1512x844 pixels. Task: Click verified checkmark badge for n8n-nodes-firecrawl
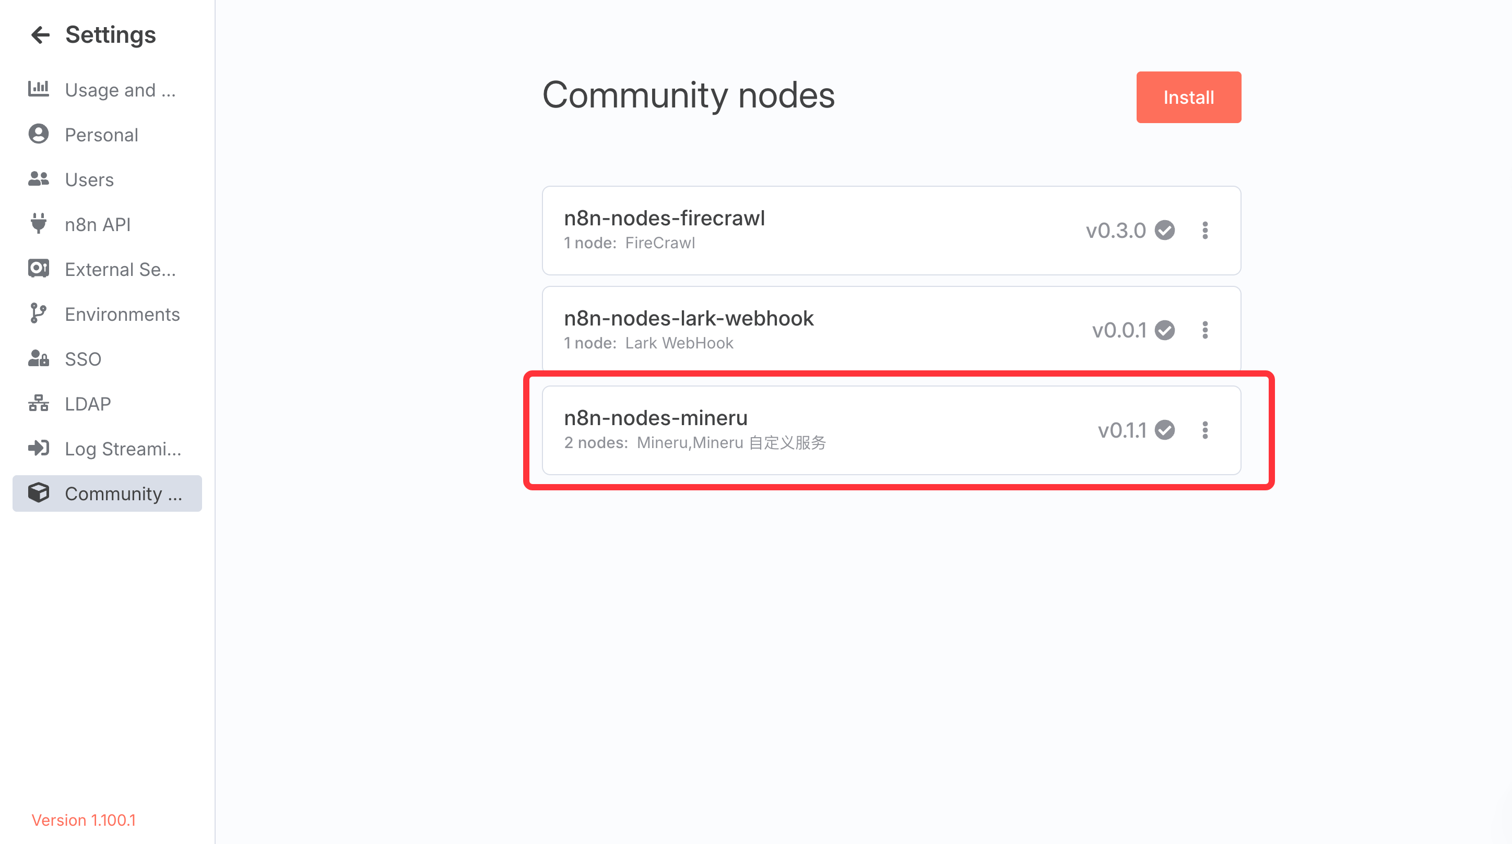click(1164, 231)
